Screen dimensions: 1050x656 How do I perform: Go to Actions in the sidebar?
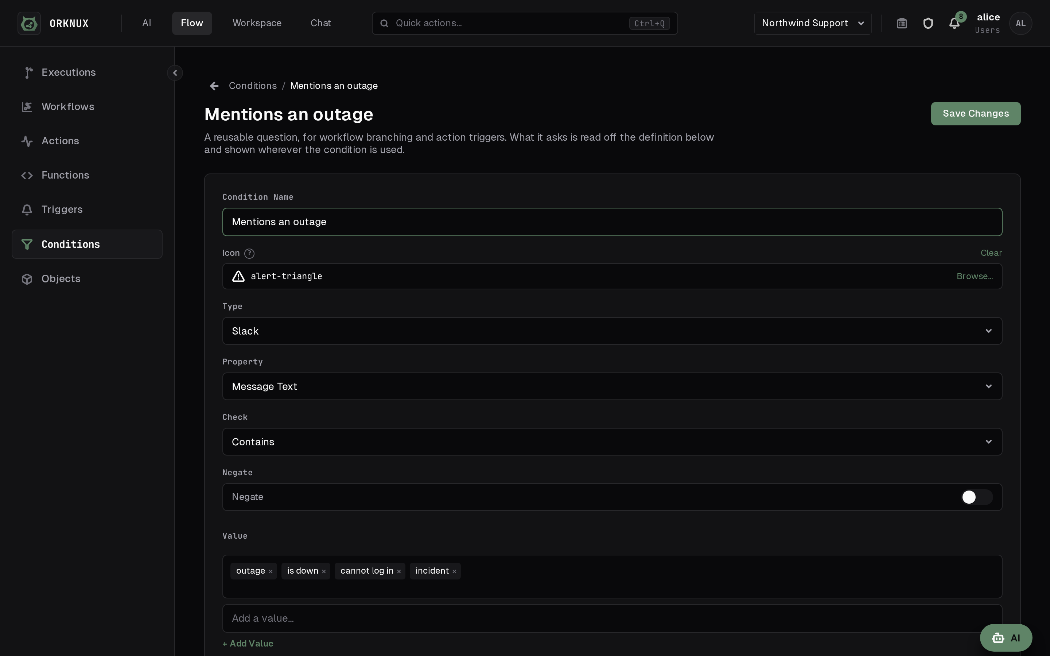pos(87,141)
